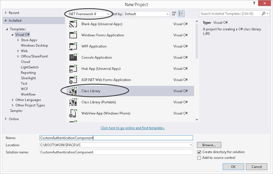Select LightSwitch template category

30,67
